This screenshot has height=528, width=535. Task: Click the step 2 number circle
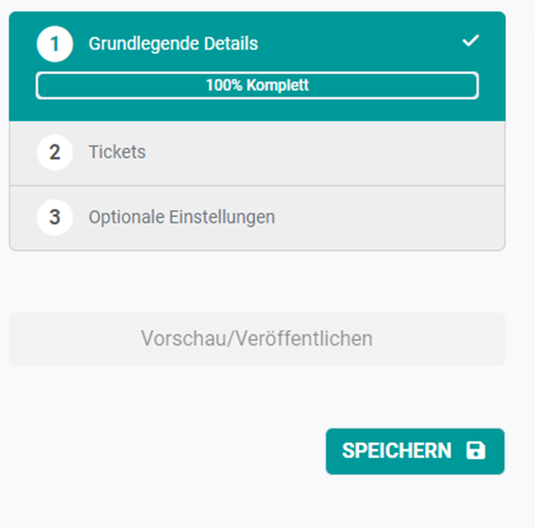coord(55,153)
